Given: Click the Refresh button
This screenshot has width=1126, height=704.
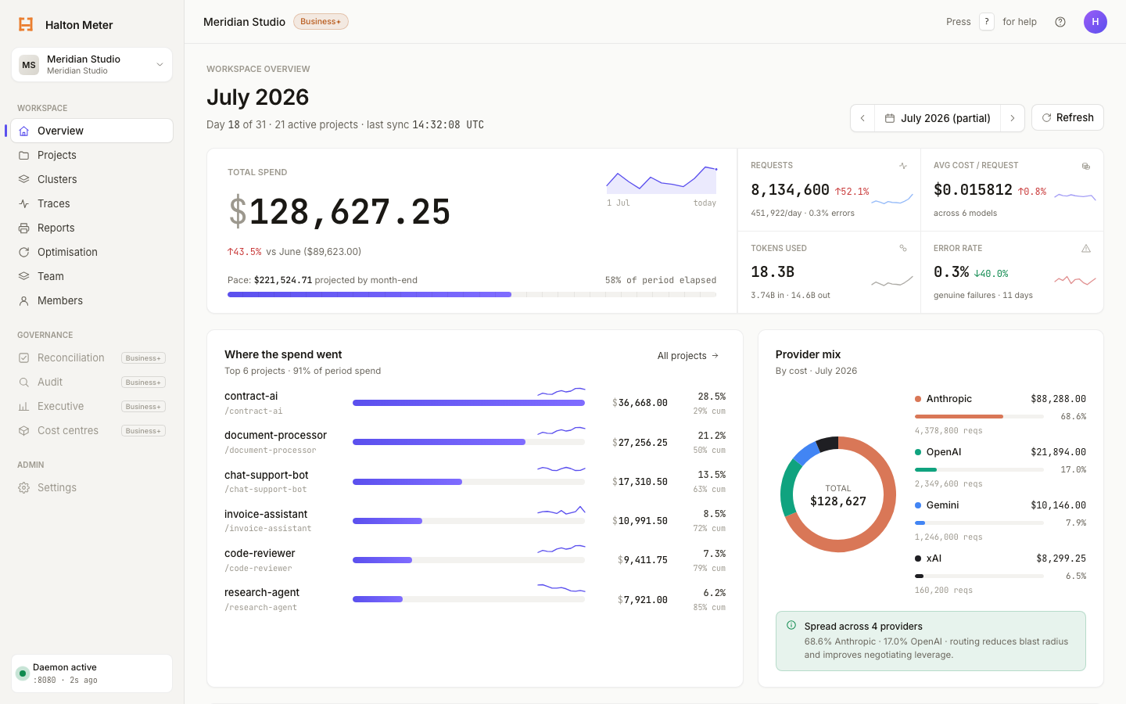Looking at the screenshot, I should tap(1067, 117).
